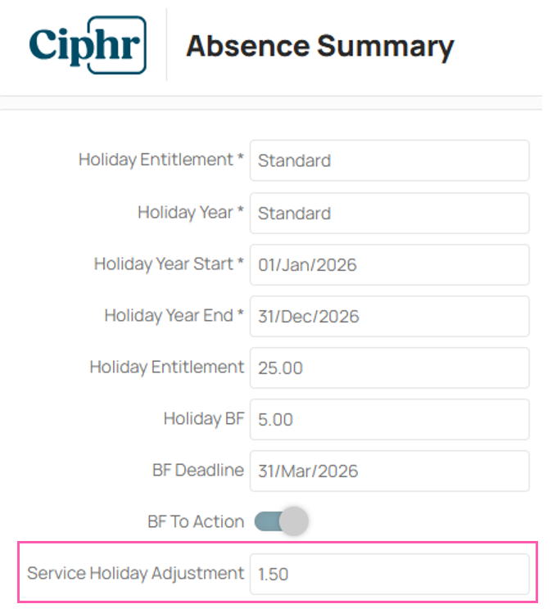Screen dimensions: 552x613
Task: Click the Holiday Year * label
Action: click(191, 213)
